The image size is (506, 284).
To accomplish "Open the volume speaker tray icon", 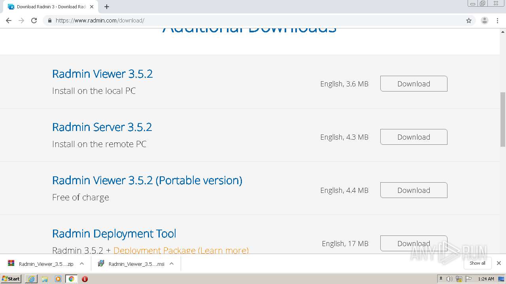I will [449, 279].
